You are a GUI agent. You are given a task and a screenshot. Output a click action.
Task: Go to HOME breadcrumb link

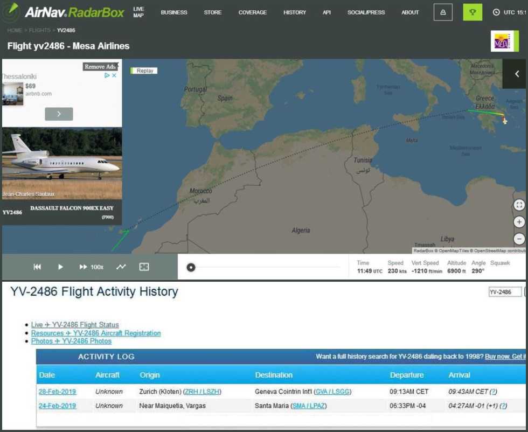15,30
